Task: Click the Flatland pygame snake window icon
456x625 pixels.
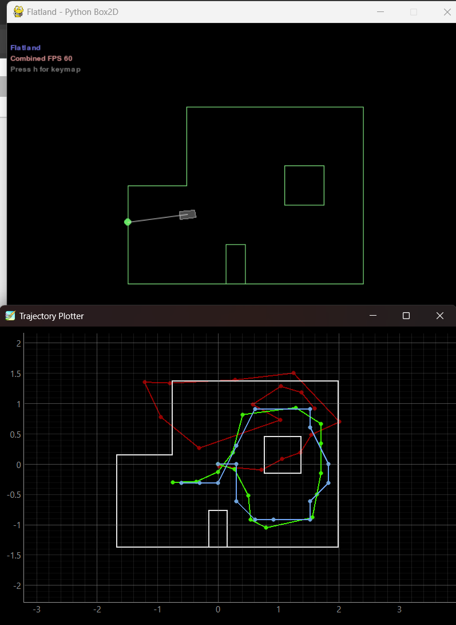Action: [x=18, y=11]
